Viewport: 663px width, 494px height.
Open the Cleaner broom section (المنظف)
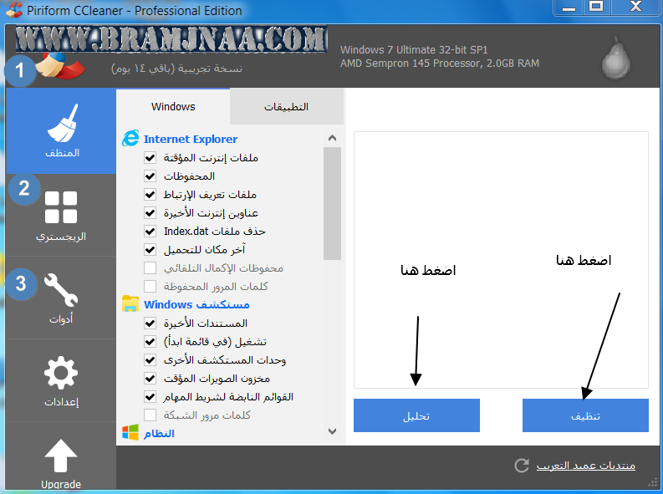pos(61,131)
